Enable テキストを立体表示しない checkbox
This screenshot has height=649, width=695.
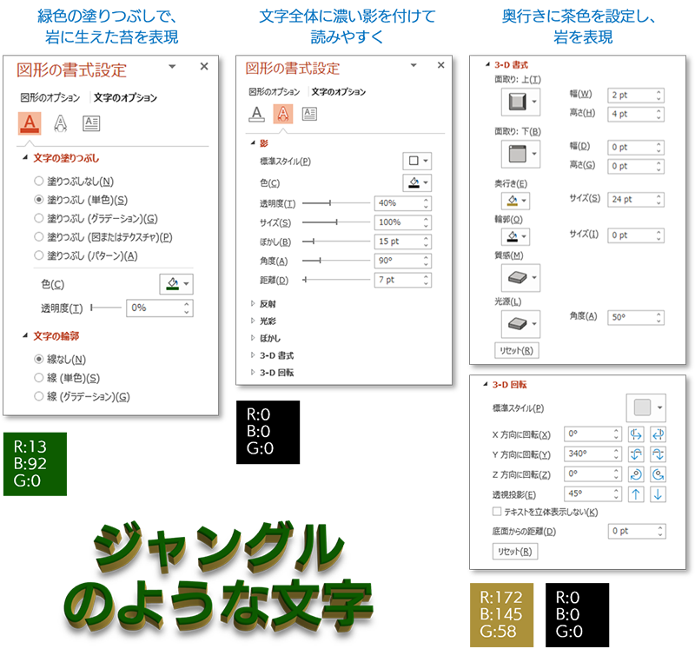497,512
